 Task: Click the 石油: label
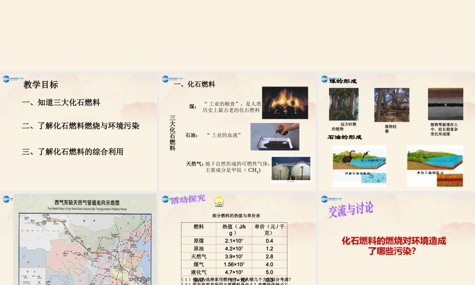[x=192, y=135]
